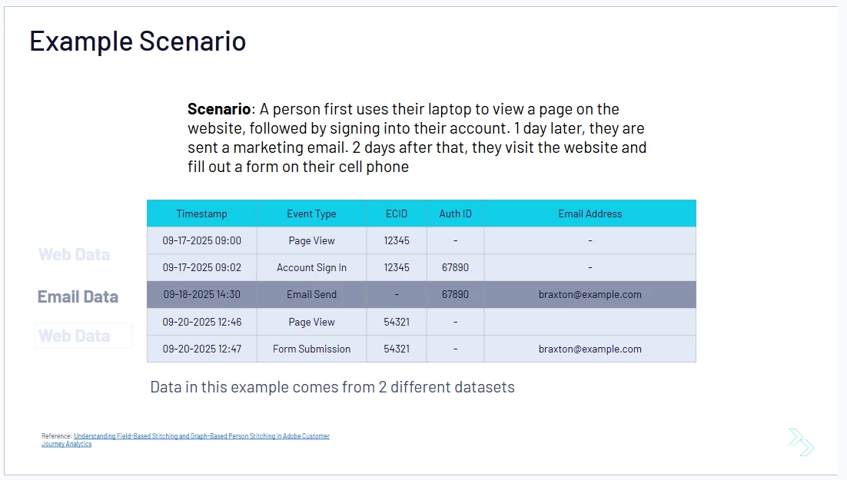Select the two different datasets caption
Viewport: 847px width, 480px height.
[x=332, y=387]
